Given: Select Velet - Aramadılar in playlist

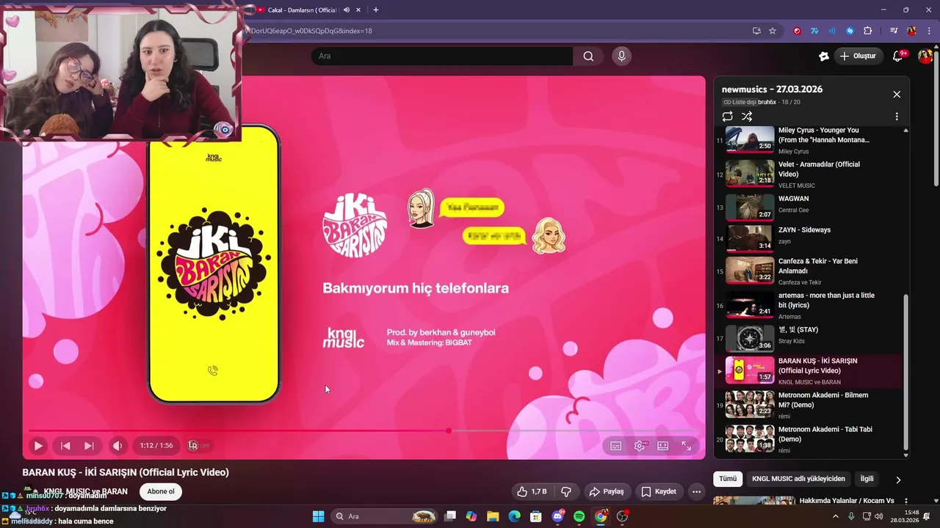Looking at the screenshot, I should click(807, 175).
